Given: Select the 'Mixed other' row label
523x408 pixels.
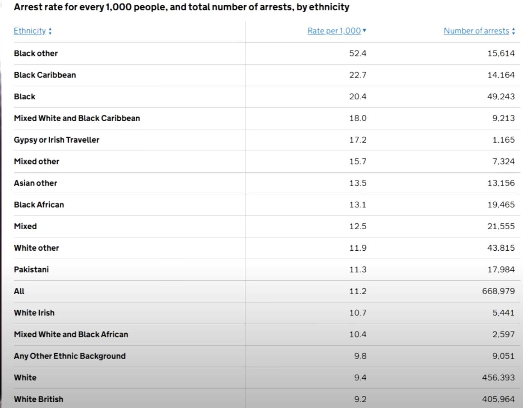Looking at the screenshot, I should point(36,162).
